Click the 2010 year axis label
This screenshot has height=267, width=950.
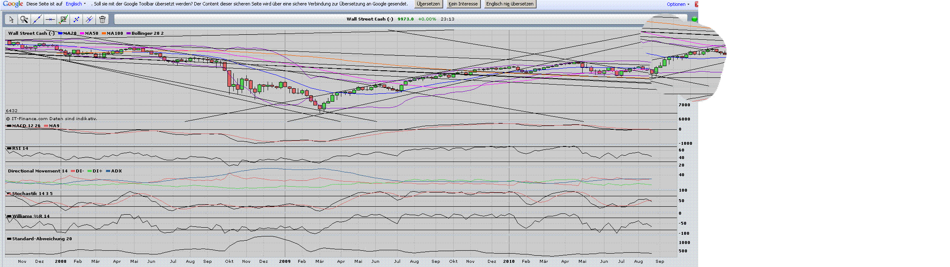(509, 262)
